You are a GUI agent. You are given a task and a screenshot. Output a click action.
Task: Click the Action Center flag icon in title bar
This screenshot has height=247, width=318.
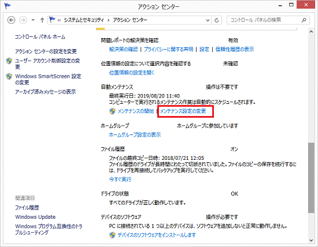tap(8, 6)
